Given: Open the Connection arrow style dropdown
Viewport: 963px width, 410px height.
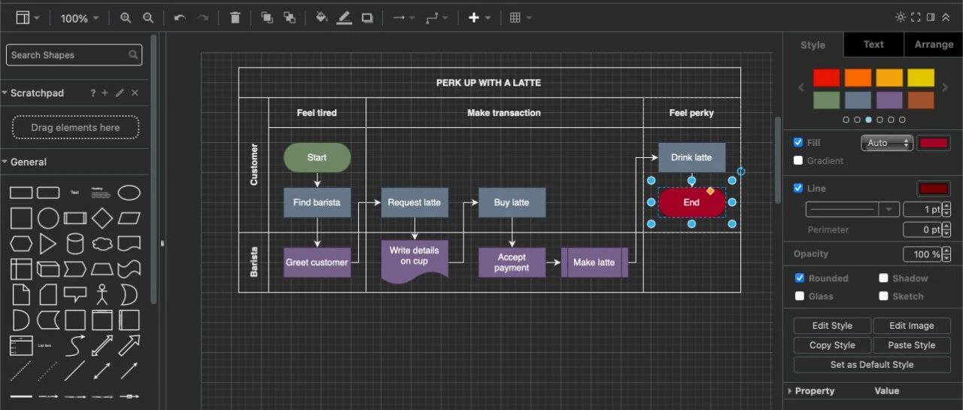Looking at the screenshot, I should 404,17.
